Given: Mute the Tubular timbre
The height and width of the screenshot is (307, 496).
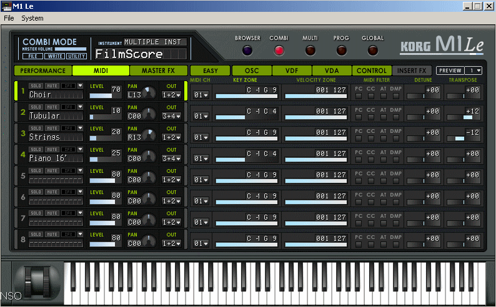Looking at the screenshot, I should pos(51,107).
